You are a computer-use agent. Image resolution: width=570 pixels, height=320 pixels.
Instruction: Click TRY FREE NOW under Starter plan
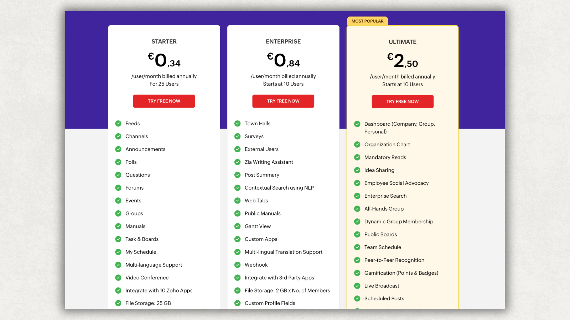[x=164, y=101]
